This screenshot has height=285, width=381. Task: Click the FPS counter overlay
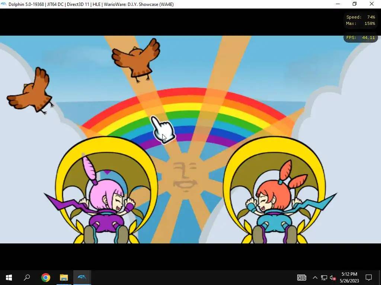point(361,37)
